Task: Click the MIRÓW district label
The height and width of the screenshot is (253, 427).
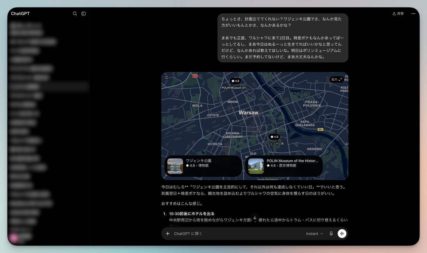Action: point(233,102)
